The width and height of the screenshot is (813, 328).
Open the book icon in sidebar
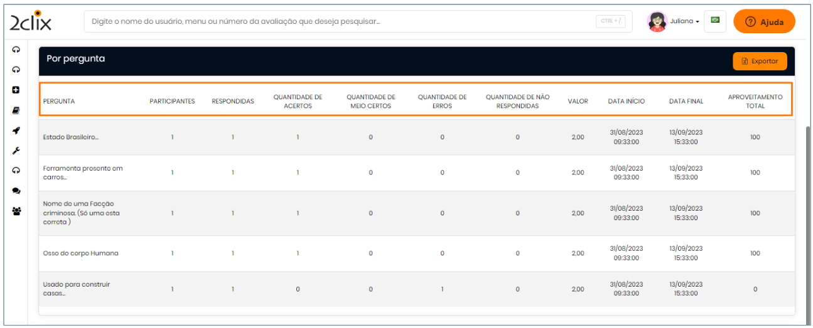click(16, 110)
